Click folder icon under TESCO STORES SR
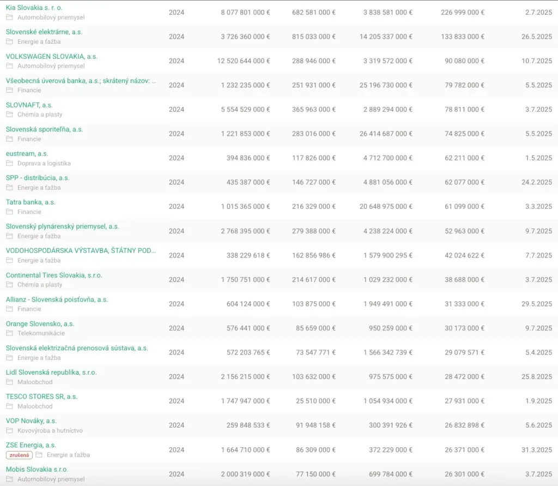The height and width of the screenshot is (486, 558). (x=10, y=406)
